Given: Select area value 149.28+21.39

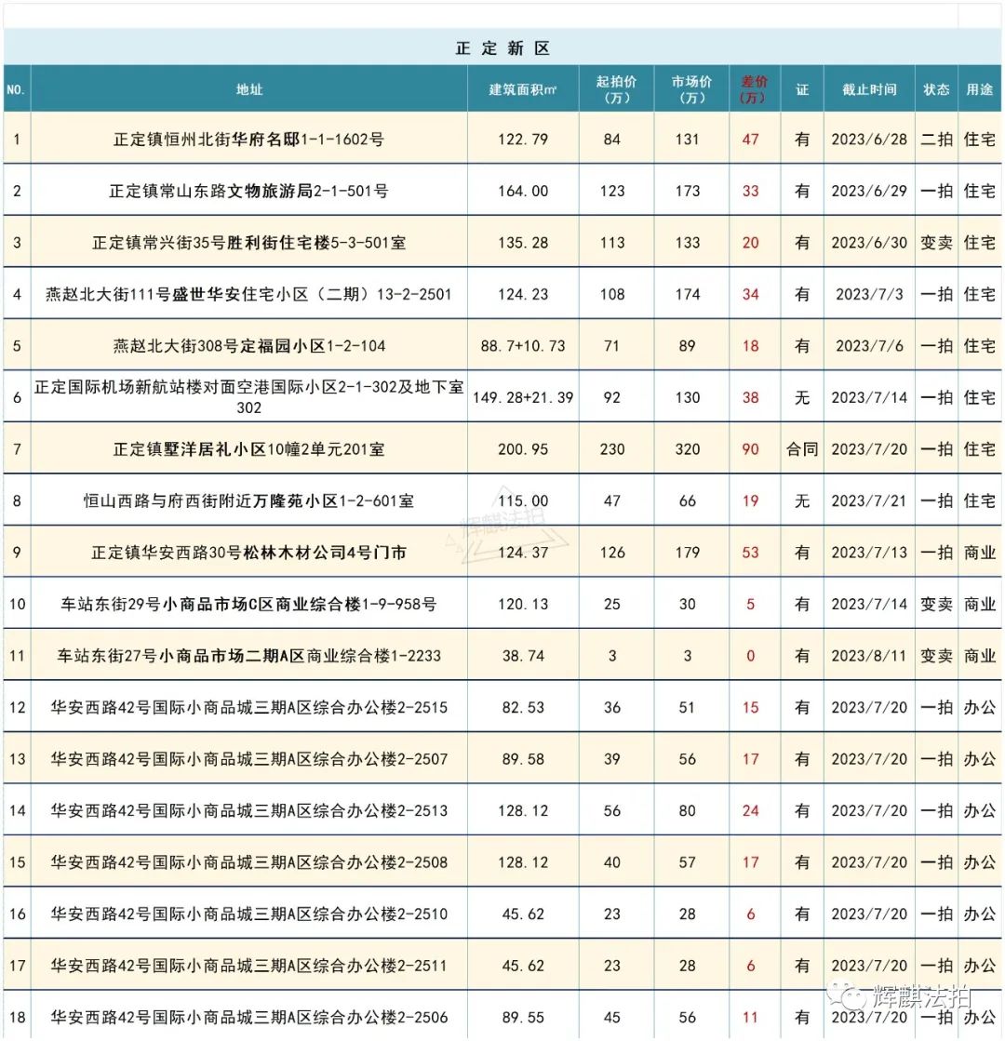Looking at the screenshot, I should click(x=523, y=397).
